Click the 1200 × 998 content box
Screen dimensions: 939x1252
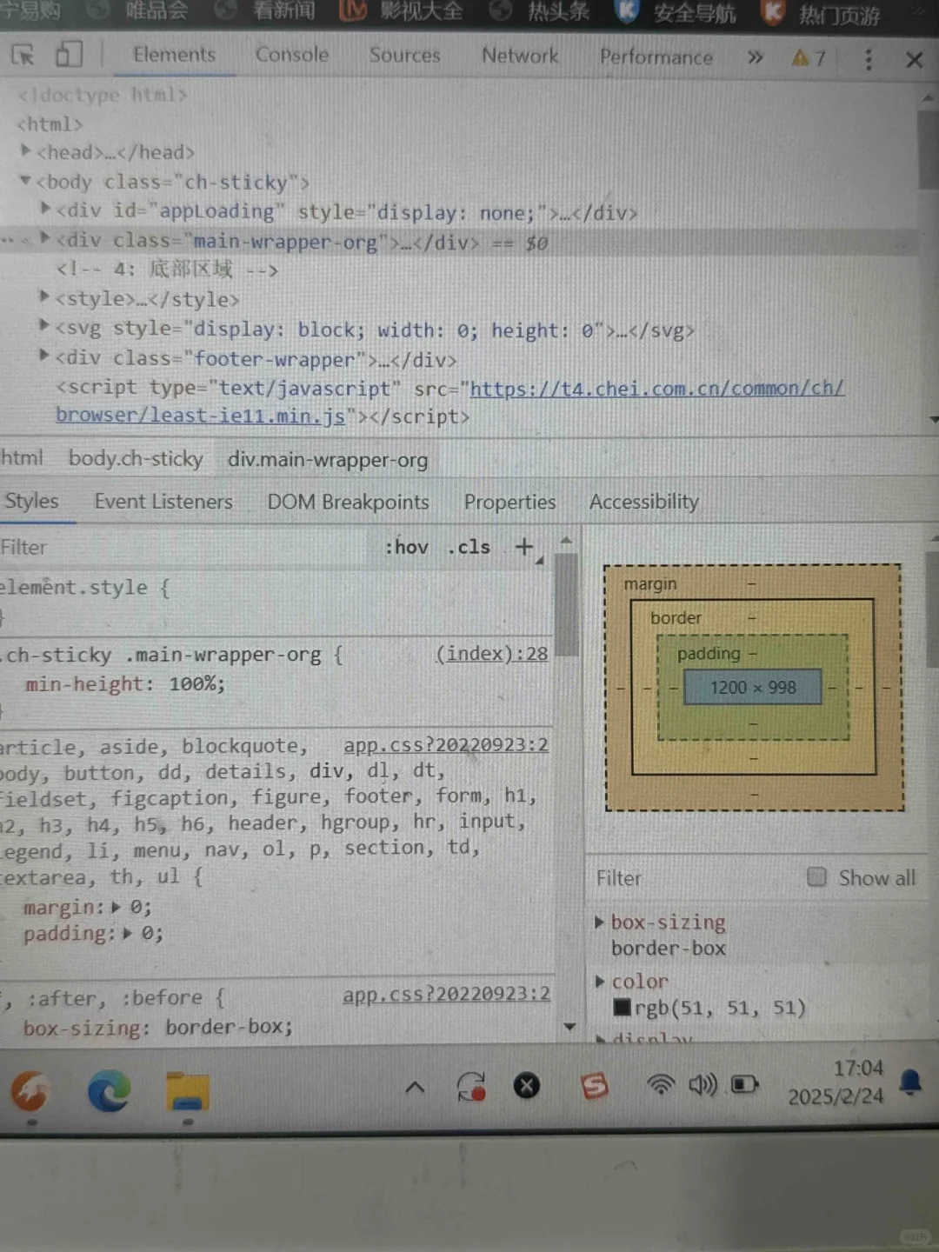click(x=753, y=687)
